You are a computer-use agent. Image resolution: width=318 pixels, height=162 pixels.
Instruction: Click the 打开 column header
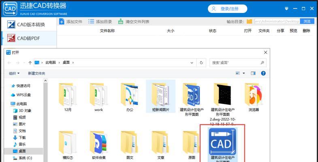(248, 31)
